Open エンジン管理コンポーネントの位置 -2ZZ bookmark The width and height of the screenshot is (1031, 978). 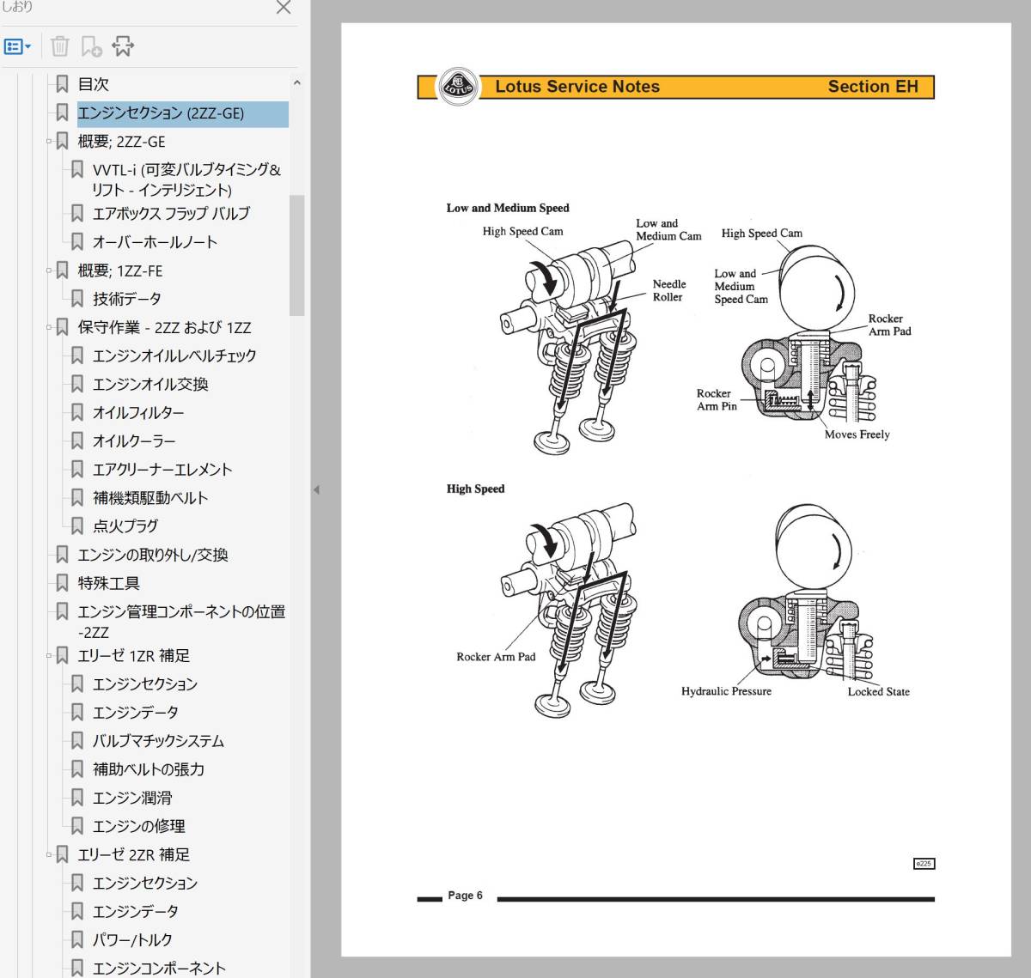click(181, 622)
